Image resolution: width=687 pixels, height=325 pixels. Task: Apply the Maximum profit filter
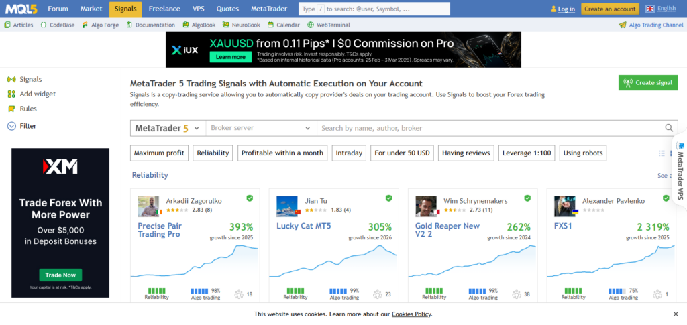point(159,153)
